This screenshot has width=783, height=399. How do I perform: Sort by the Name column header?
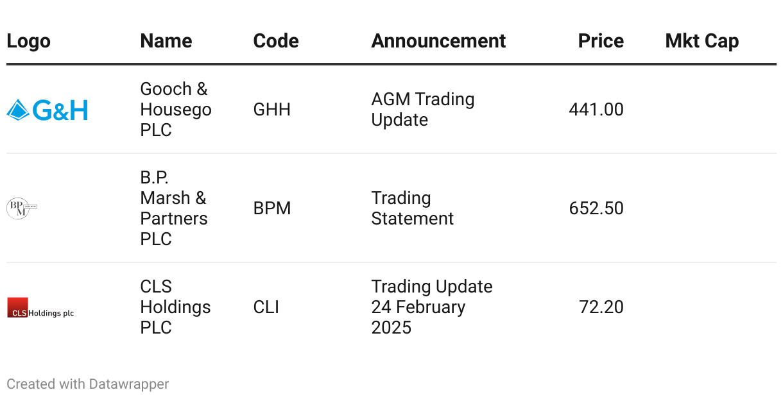point(166,41)
